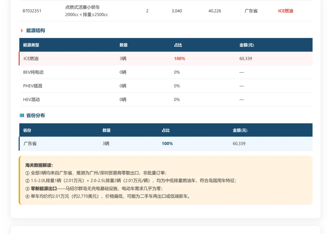Image resolution: width=331 pixels, height=234 pixels.
Task: Click the red ICE燃油 tag in top row
Action: [x=286, y=11]
